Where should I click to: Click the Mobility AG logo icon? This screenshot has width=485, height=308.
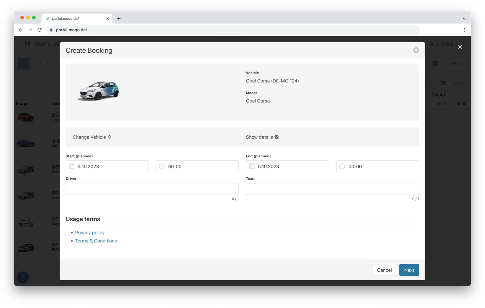tap(28, 44)
